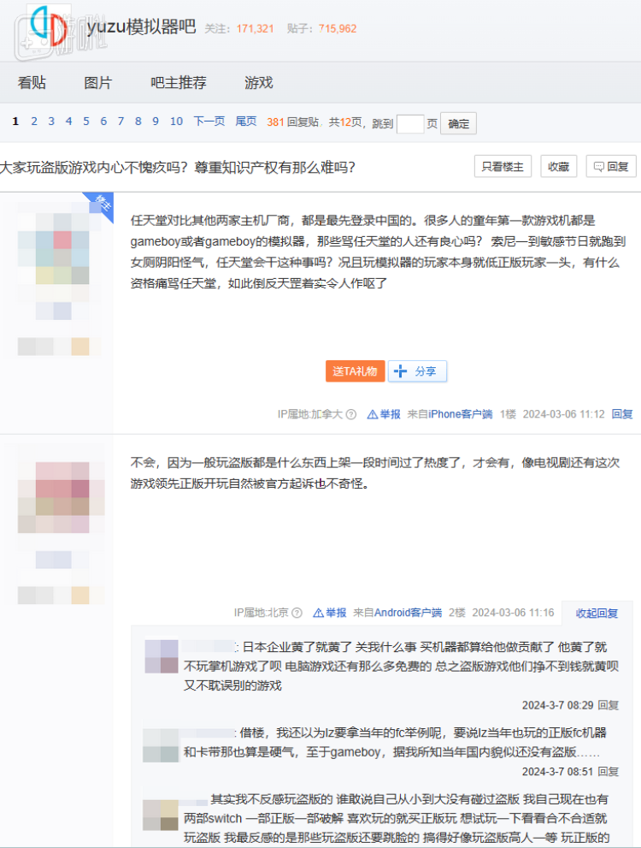Go to page 5 in pagination
Image resolution: width=641 pixels, height=848 pixels.
pyautogui.click(x=86, y=122)
